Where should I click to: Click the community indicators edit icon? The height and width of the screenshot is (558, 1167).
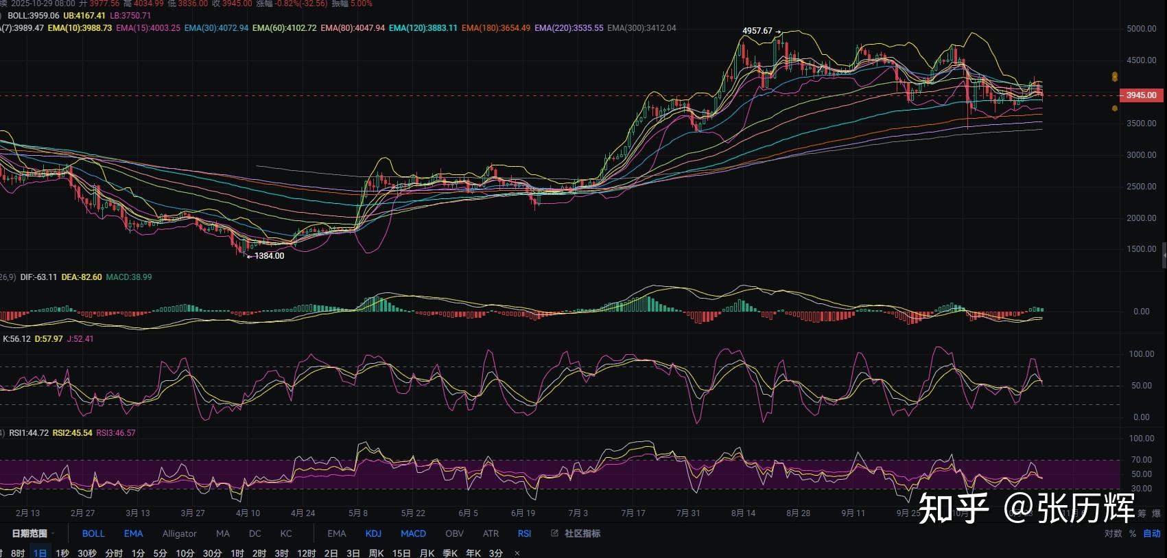pyautogui.click(x=554, y=533)
